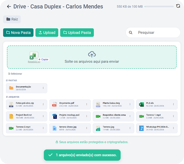Go back using the left arrow icon
Screen dimensions: 184x164
coord(9,7)
